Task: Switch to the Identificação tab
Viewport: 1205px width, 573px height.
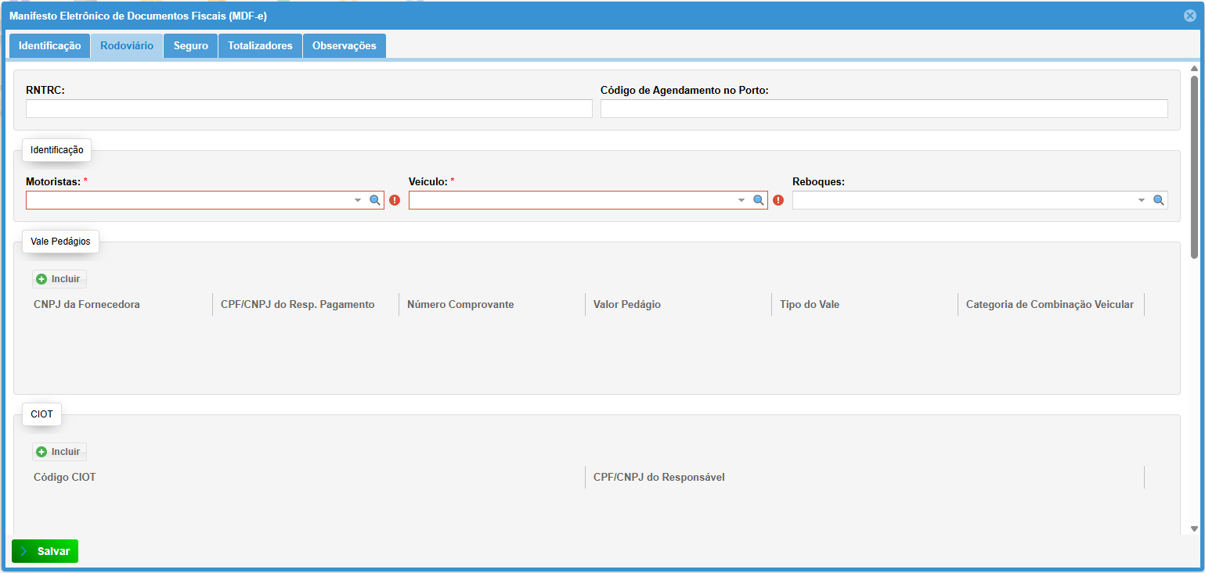Action: pyautogui.click(x=49, y=46)
